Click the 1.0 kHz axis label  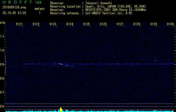(2, 50)
